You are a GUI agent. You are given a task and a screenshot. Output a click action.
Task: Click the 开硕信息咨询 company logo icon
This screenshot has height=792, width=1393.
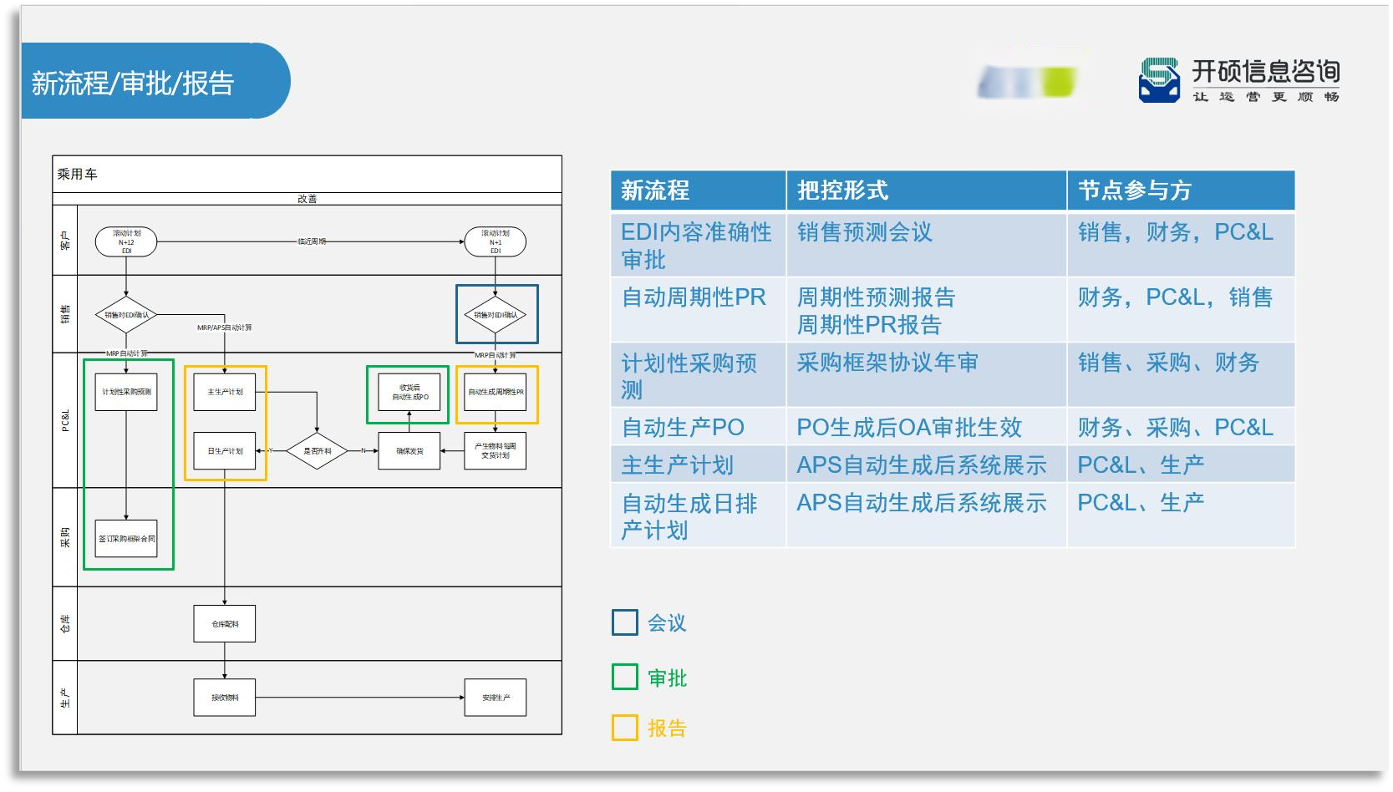pos(1159,80)
